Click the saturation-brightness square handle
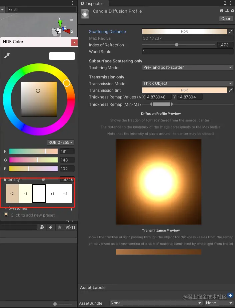Image resolution: width=235 pixels, height=308 pixels. coord(38,91)
